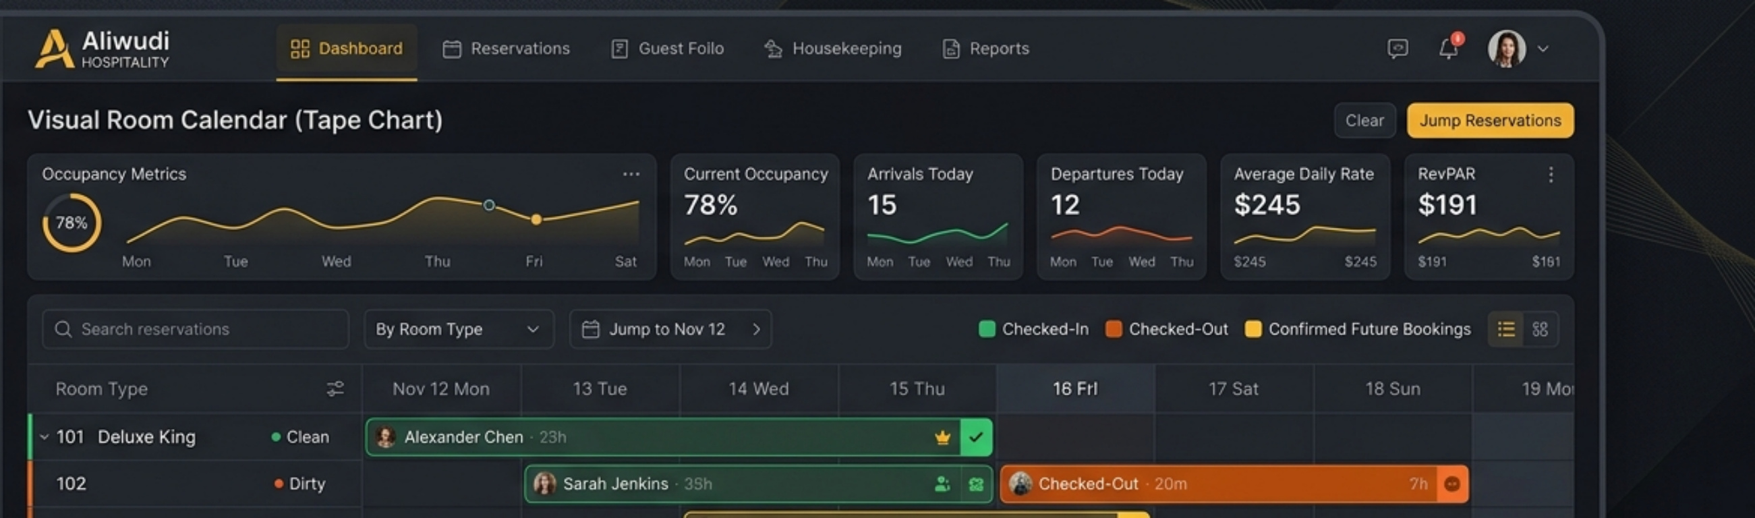Screen dimensions: 1755x518
Task: Open Sarah Jenkins' reservation bar
Action: point(758,484)
